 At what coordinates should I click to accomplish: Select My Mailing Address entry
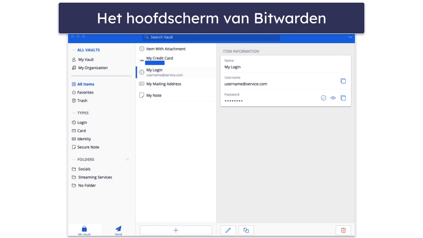(x=176, y=84)
